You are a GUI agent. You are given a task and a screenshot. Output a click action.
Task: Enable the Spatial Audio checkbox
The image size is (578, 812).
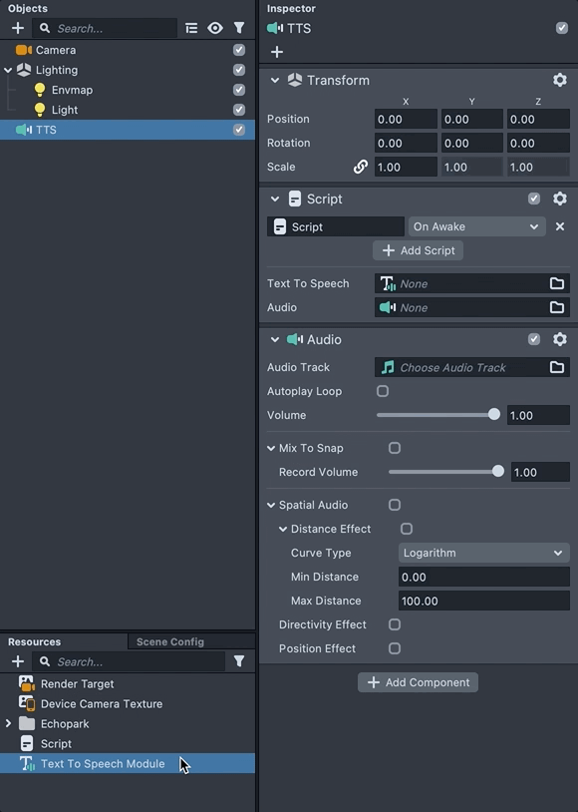pos(395,505)
